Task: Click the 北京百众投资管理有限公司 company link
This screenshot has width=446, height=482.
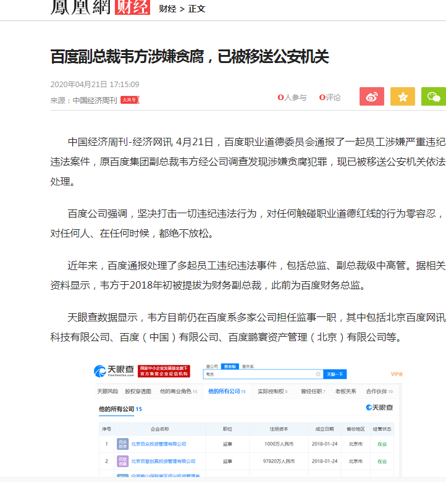Action: [x=159, y=444]
